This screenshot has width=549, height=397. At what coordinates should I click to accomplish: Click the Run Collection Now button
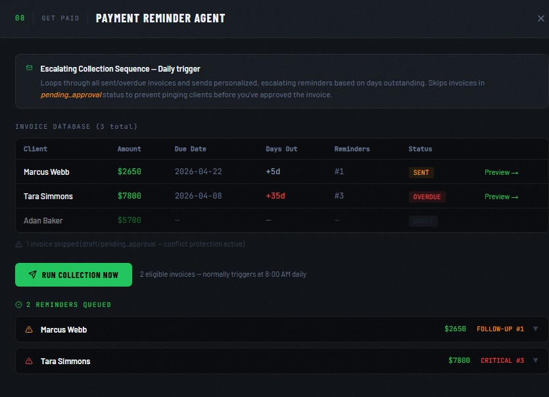tap(74, 275)
